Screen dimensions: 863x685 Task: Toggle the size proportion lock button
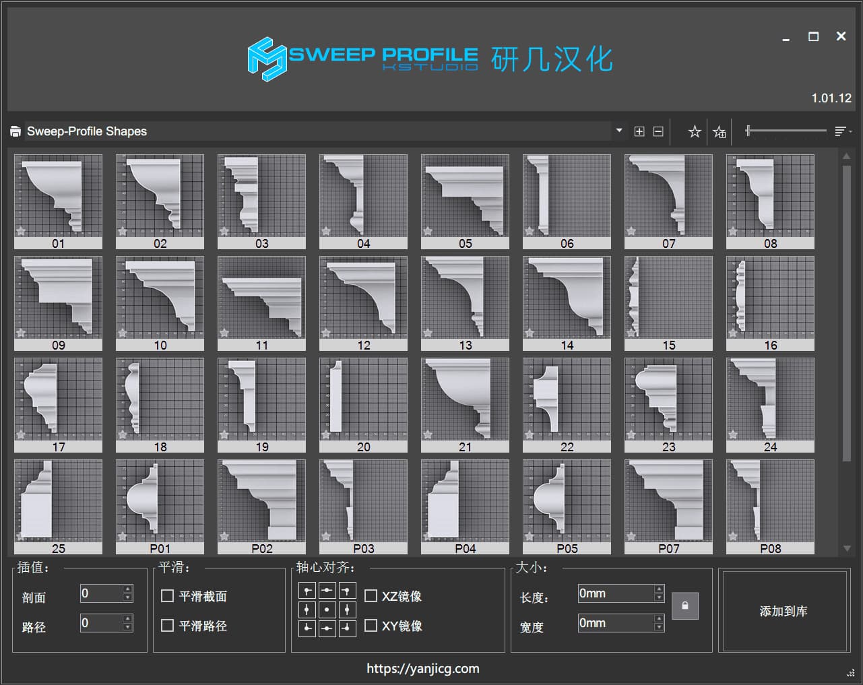[685, 606]
